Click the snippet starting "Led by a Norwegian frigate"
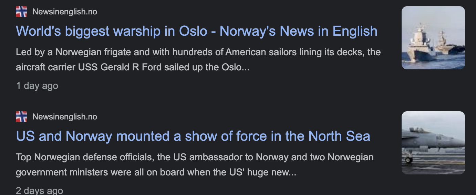This screenshot has height=195, width=476. click(x=198, y=52)
